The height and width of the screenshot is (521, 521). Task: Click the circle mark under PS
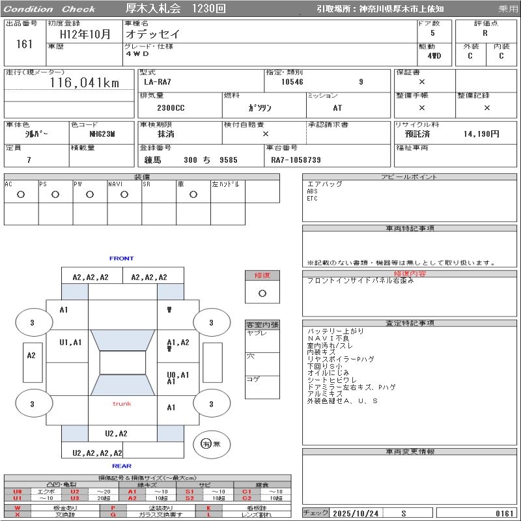[x=55, y=195]
